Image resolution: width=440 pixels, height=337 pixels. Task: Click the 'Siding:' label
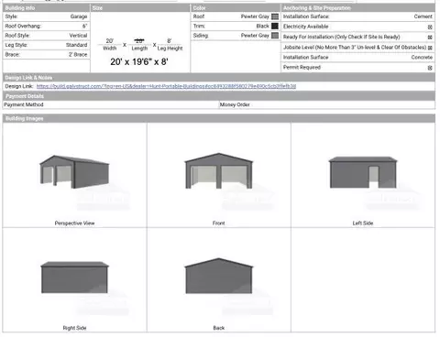[x=201, y=36]
